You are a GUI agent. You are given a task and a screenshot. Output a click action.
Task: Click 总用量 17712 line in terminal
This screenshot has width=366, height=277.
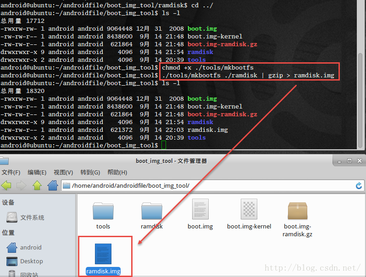(x=22, y=21)
